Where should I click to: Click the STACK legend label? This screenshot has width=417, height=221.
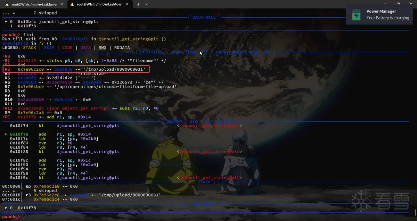coord(30,47)
